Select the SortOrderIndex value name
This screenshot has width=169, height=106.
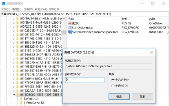coord(82,28)
